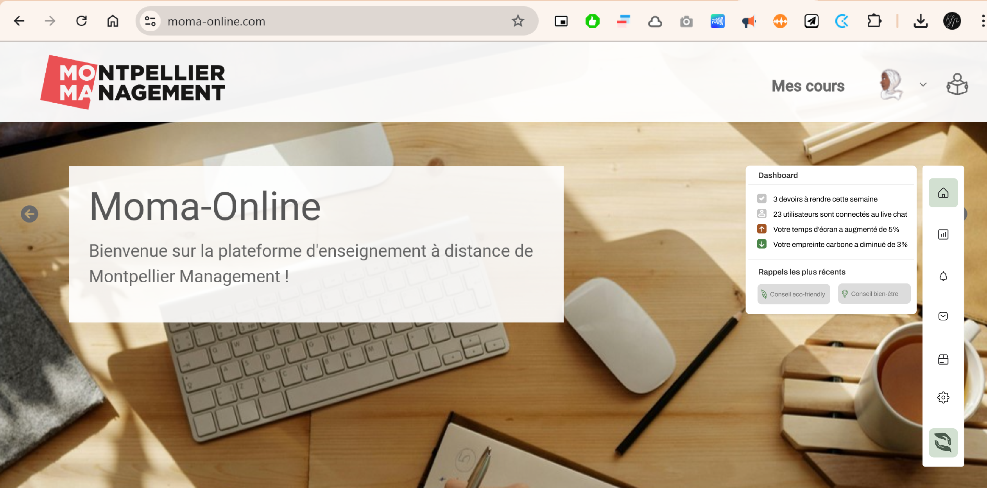Bookmark this page with the star
This screenshot has width=987, height=488.
click(518, 21)
